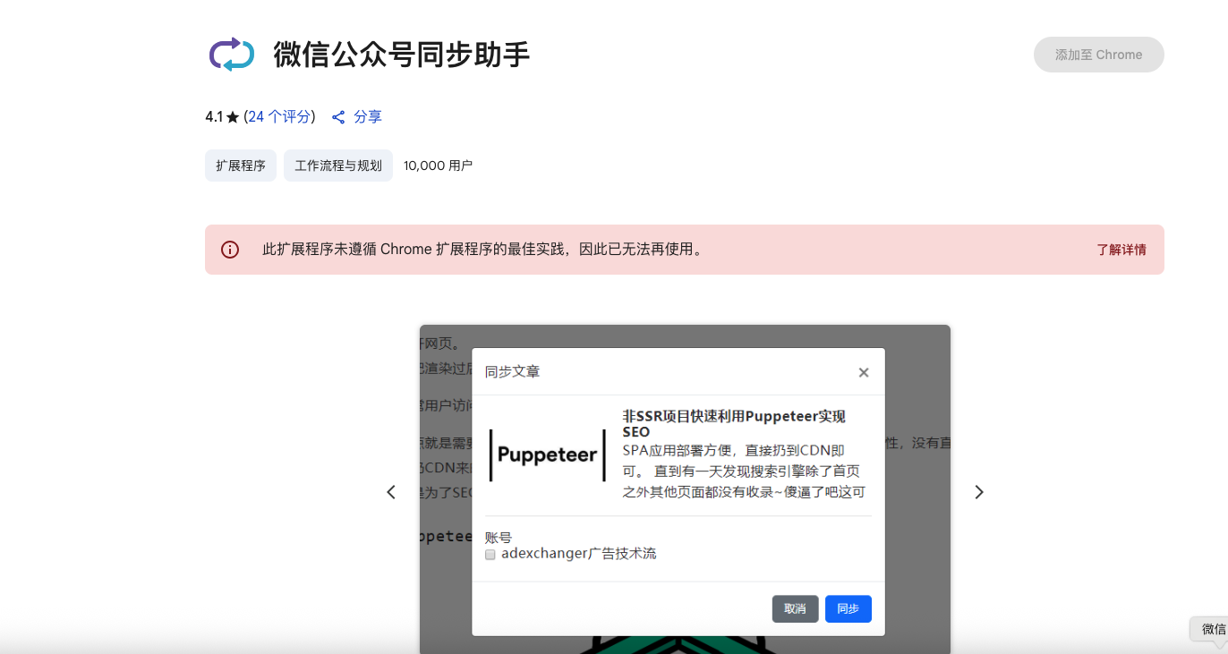
Task: Close the 同步文章 dialog with X
Action: (864, 372)
